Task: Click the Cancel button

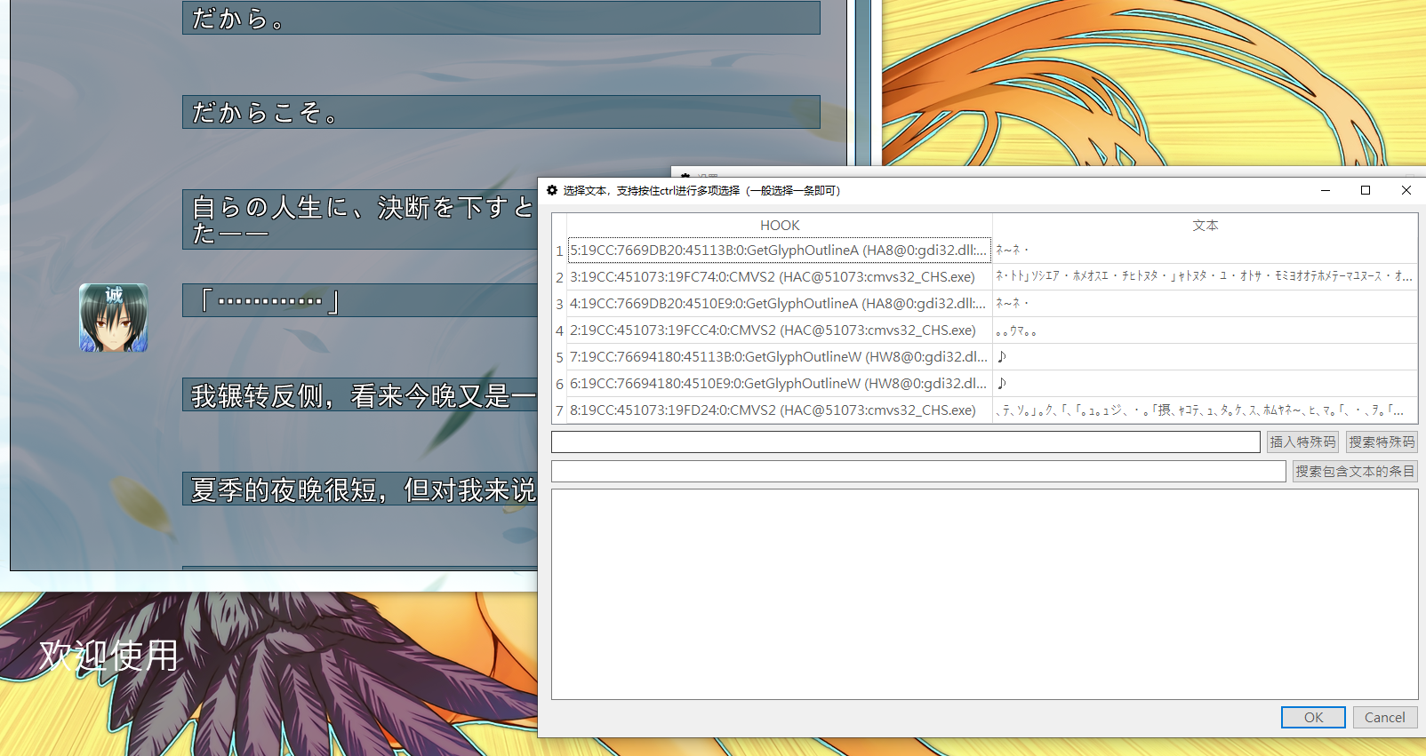Action: pos(1384,717)
